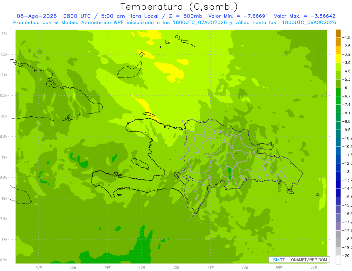This screenshot has height=271, width=352.
Task: Click the '-7.4' colorbar value
Action: pyautogui.click(x=347, y=105)
